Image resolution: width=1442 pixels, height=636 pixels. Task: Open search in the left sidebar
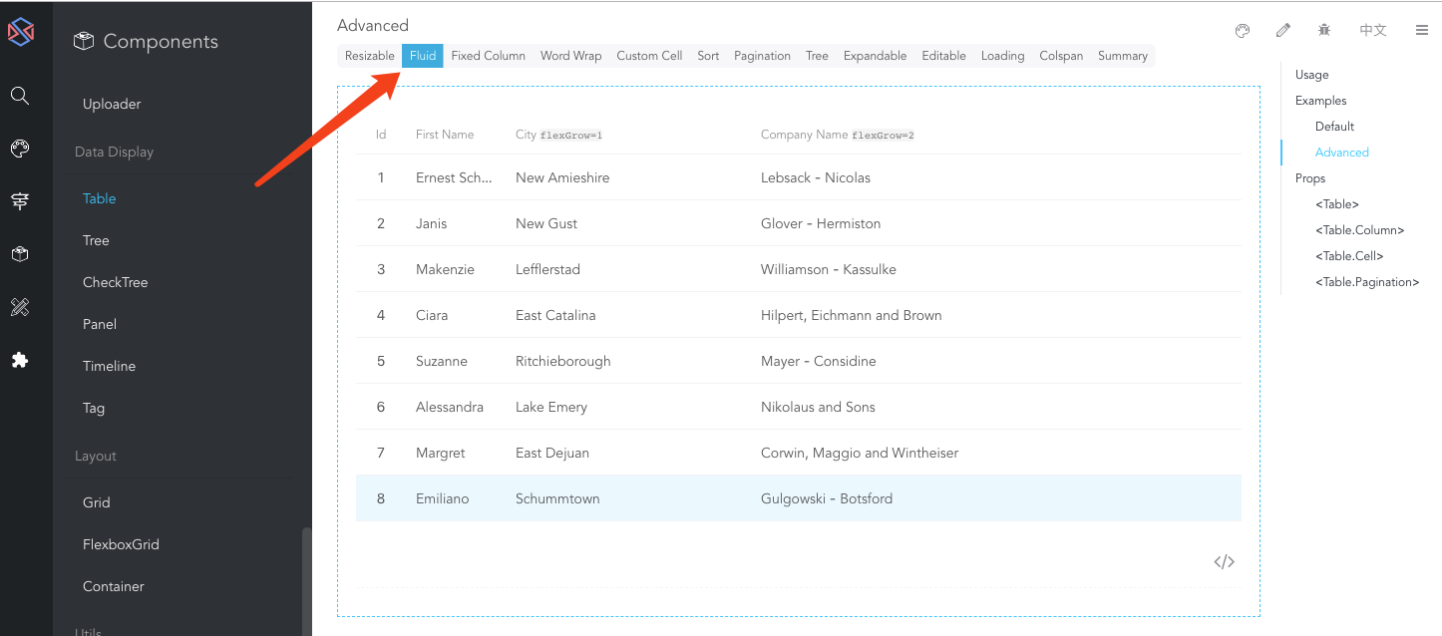pyautogui.click(x=20, y=95)
